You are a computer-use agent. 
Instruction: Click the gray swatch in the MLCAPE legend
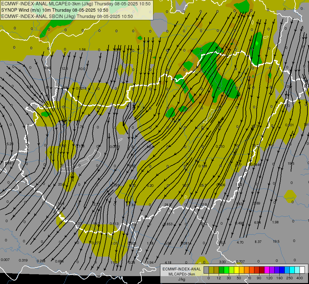pyautogui.click(x=206, y=270)
